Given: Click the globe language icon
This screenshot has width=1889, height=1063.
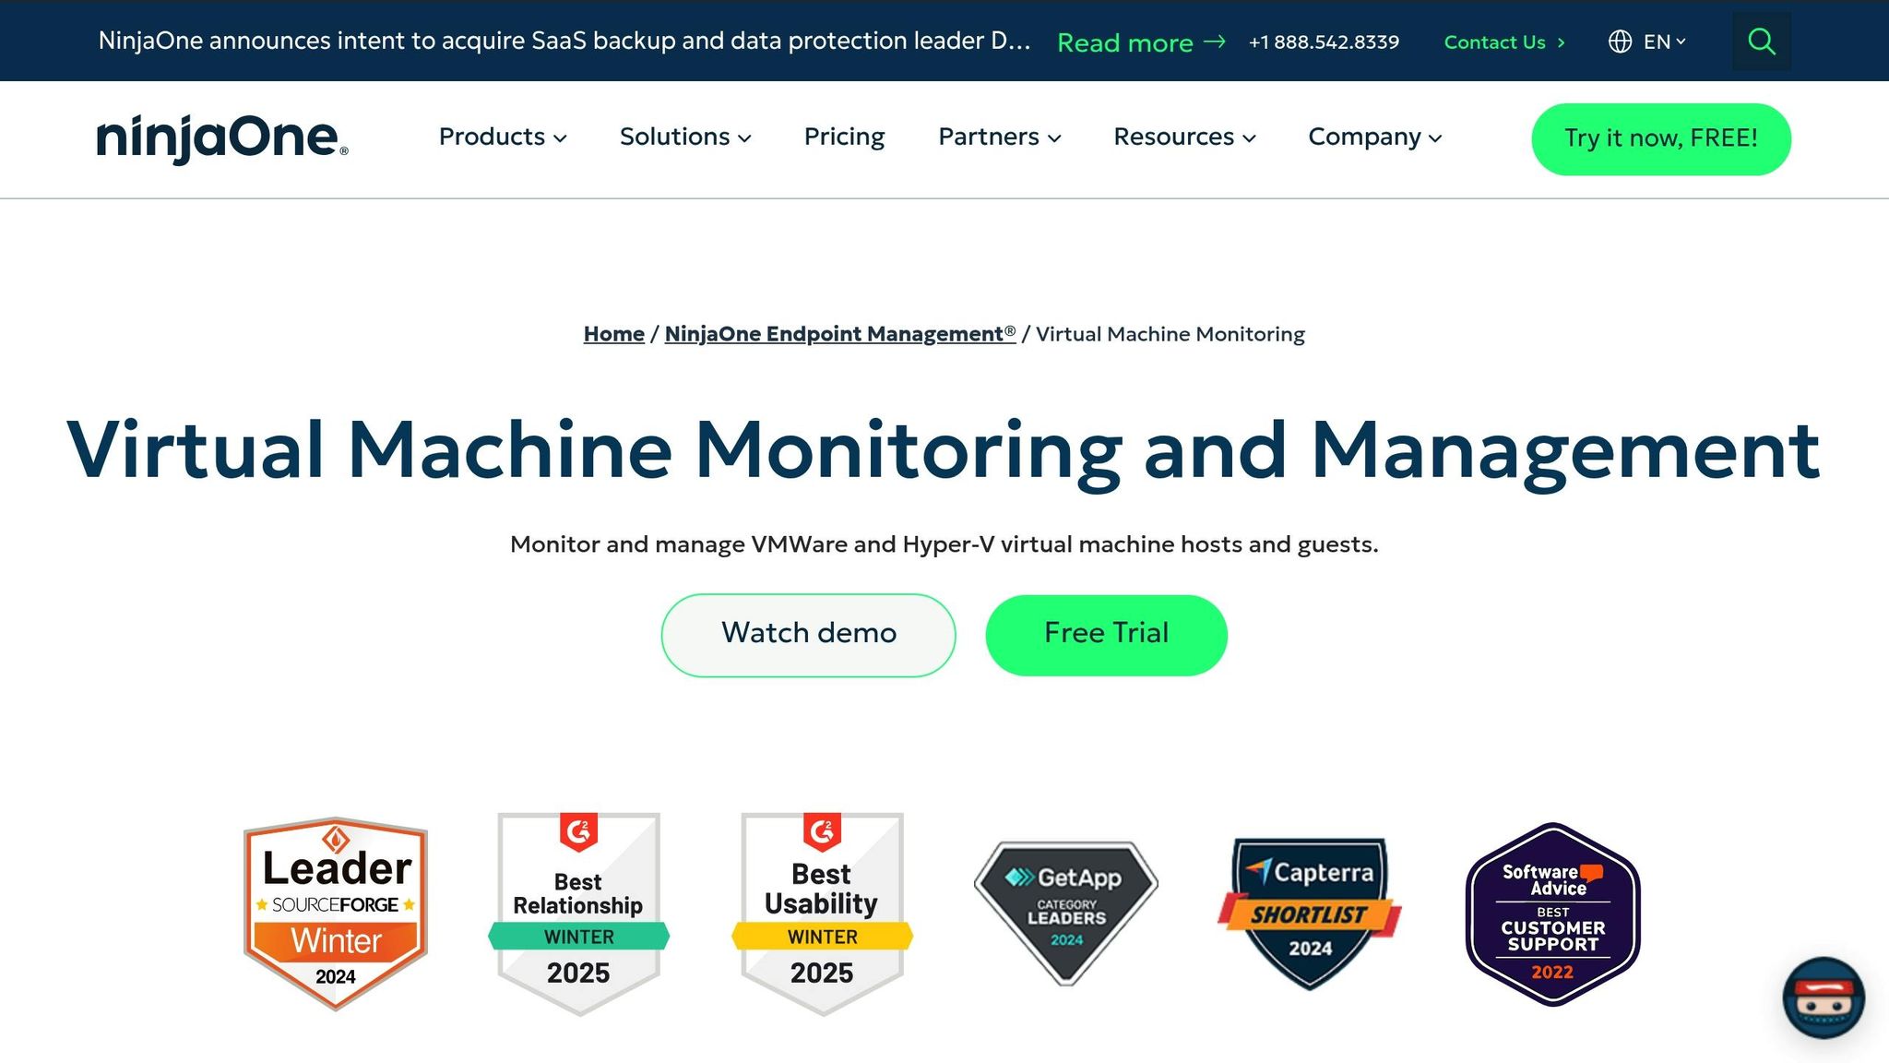Looking at the screenshot, I should pos(1622,42).
